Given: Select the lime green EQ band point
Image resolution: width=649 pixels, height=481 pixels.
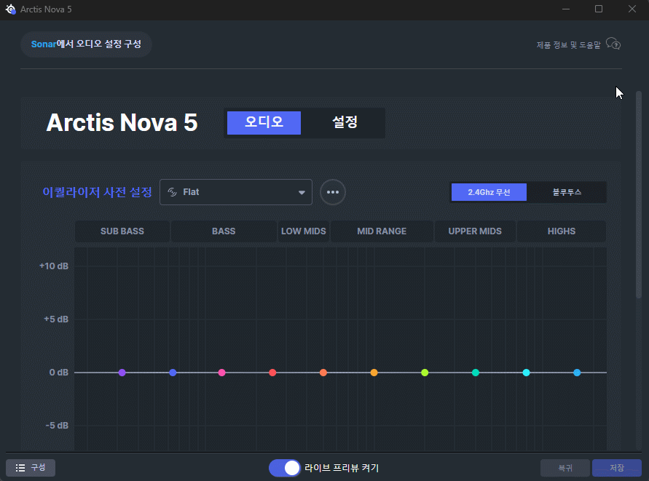Looking at the screenshot, I should tap(425, 373).
